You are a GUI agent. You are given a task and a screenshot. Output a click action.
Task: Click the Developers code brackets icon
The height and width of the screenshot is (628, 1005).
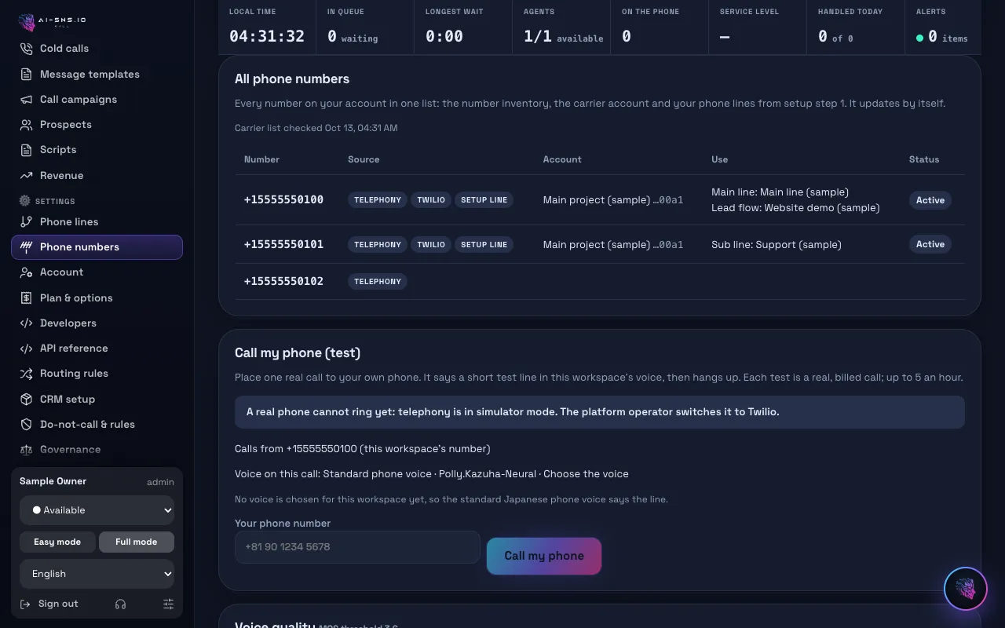pos(27,323)
